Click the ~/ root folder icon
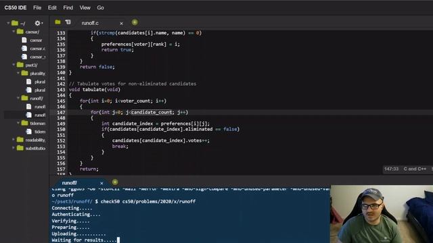The width and height of the screenshot is (433, 243). 15,23
